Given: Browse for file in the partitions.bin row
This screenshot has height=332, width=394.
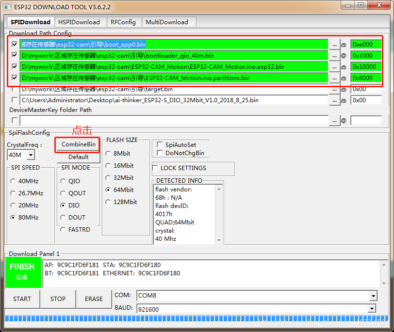Looking at the screenshot, I should 334,78.
